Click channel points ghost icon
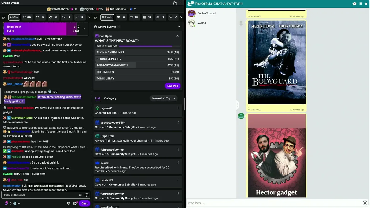The width and height of the screenshot is (370, 208). tap(15, 203)
